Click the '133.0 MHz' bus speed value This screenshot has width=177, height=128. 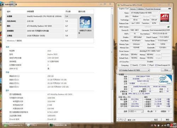(x=135, y=104)
